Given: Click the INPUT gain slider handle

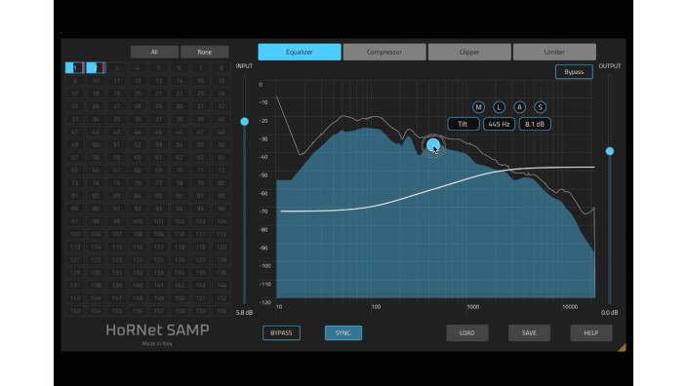Looking at the screenshot, I should click(x=245, y=122).
